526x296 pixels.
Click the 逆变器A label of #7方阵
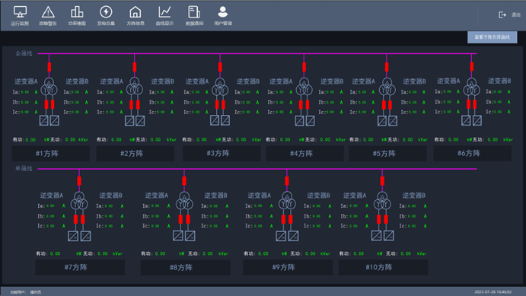click(52, 196)
